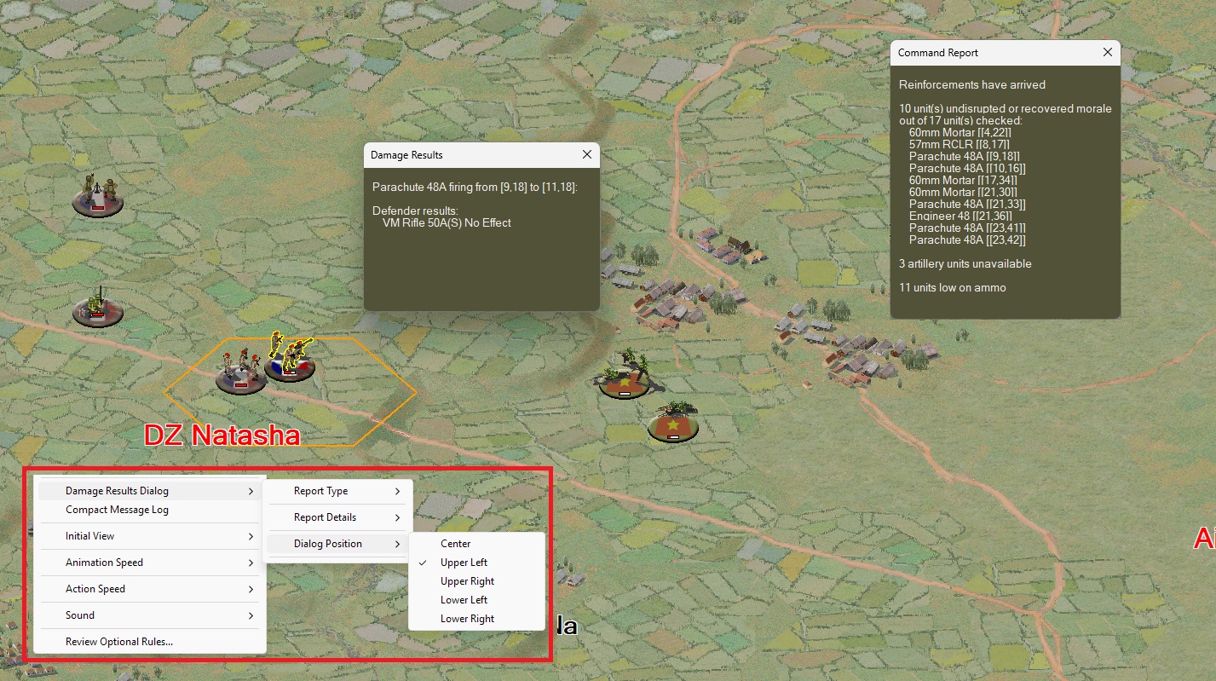This screenshot has width=1216, height=681.
Task: Select the French crouching gun crew unit
Action: click(x=97, y=307)
